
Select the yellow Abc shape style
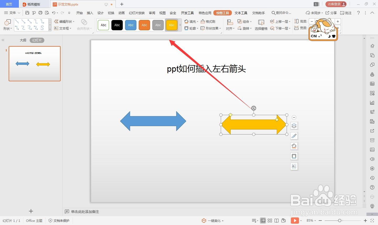coord(172,25)
